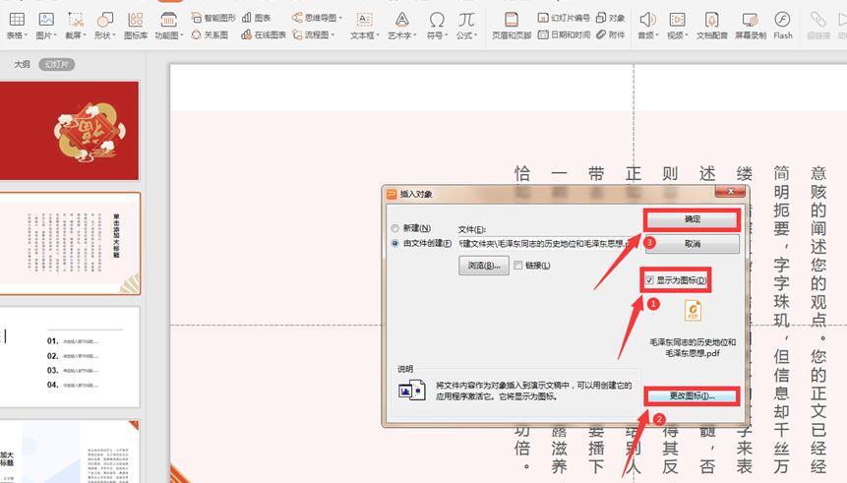Select the red first slide thumbnail

click(69, 130)
